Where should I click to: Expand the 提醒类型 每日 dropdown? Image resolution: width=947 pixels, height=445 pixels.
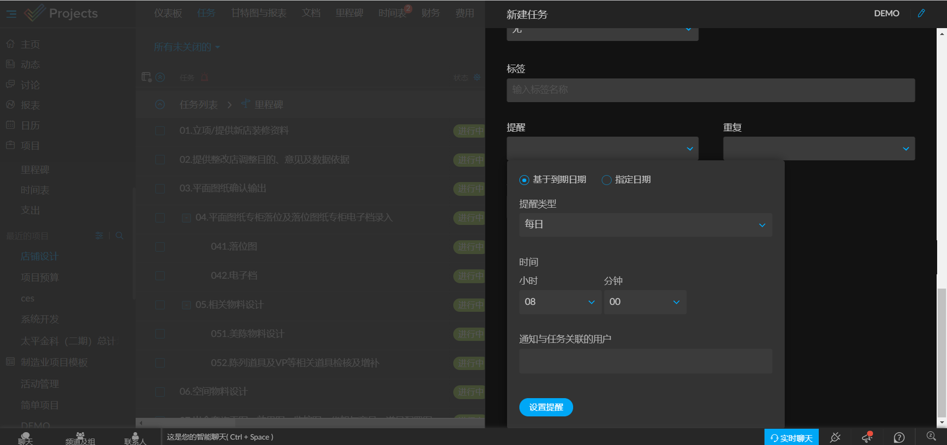click(x=646, y=225)
